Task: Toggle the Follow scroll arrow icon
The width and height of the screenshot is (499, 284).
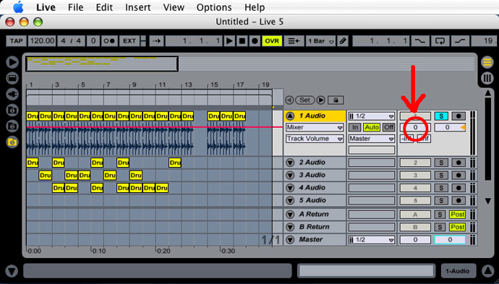Action: (156, 41)
